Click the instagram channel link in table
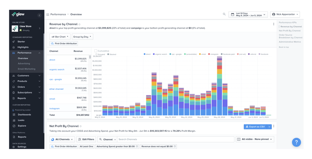Screen dimensions: 312x159 [x=55, y=108]
